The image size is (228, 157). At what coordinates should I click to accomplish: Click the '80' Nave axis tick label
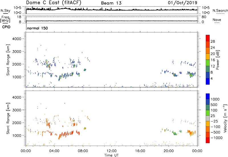coord(204,17)
